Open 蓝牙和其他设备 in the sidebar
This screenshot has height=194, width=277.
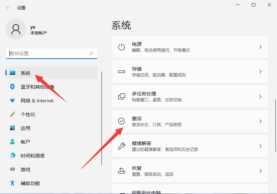pos(52,86)
